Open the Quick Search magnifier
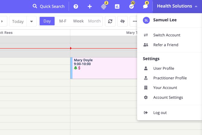Viewport: 202px width, 135px height. point(35,6)
